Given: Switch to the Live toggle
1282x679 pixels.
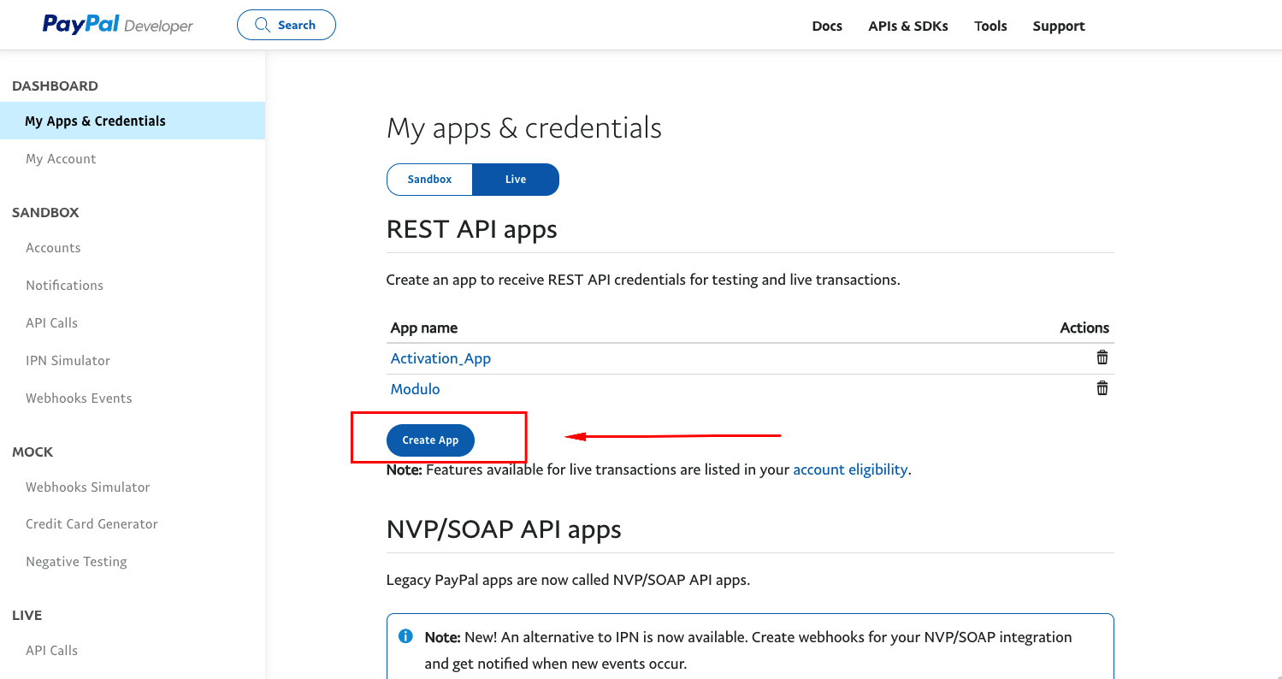Looking at the screenshot, I should click(516, 180).
